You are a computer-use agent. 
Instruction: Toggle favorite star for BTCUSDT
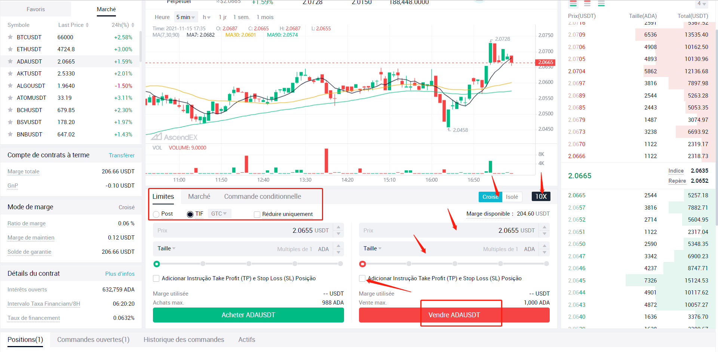(10, 37)
